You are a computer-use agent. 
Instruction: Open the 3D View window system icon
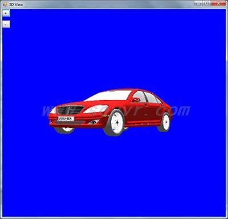tap(5, 4)
